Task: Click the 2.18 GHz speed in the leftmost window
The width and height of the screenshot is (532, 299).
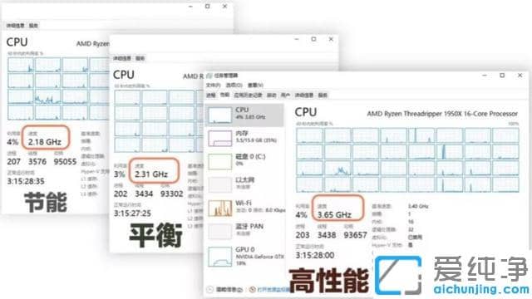Action: pyautogui.click(x=45, y=142)
